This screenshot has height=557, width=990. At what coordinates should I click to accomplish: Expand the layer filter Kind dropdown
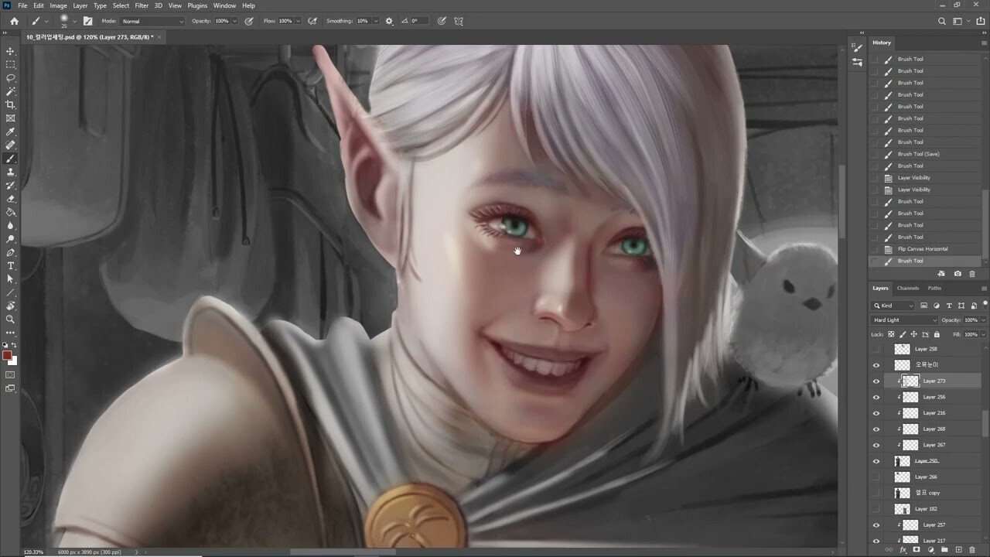click(x=893, y=306)
